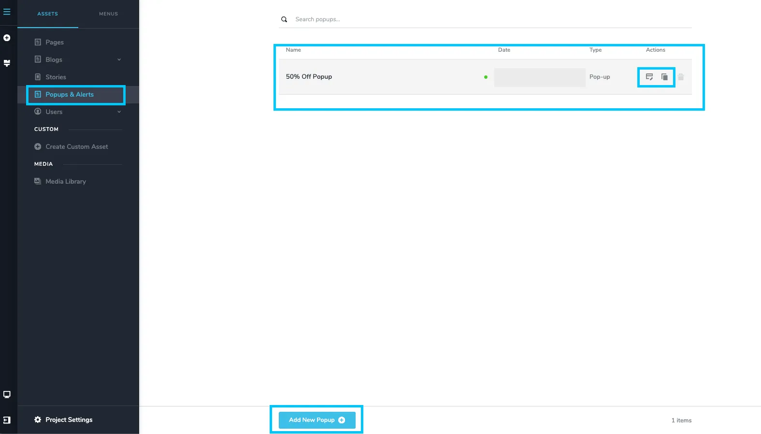This screenshot has width=761, height=434.
Task: Click the Stories page icon
Action: (38, 77)
